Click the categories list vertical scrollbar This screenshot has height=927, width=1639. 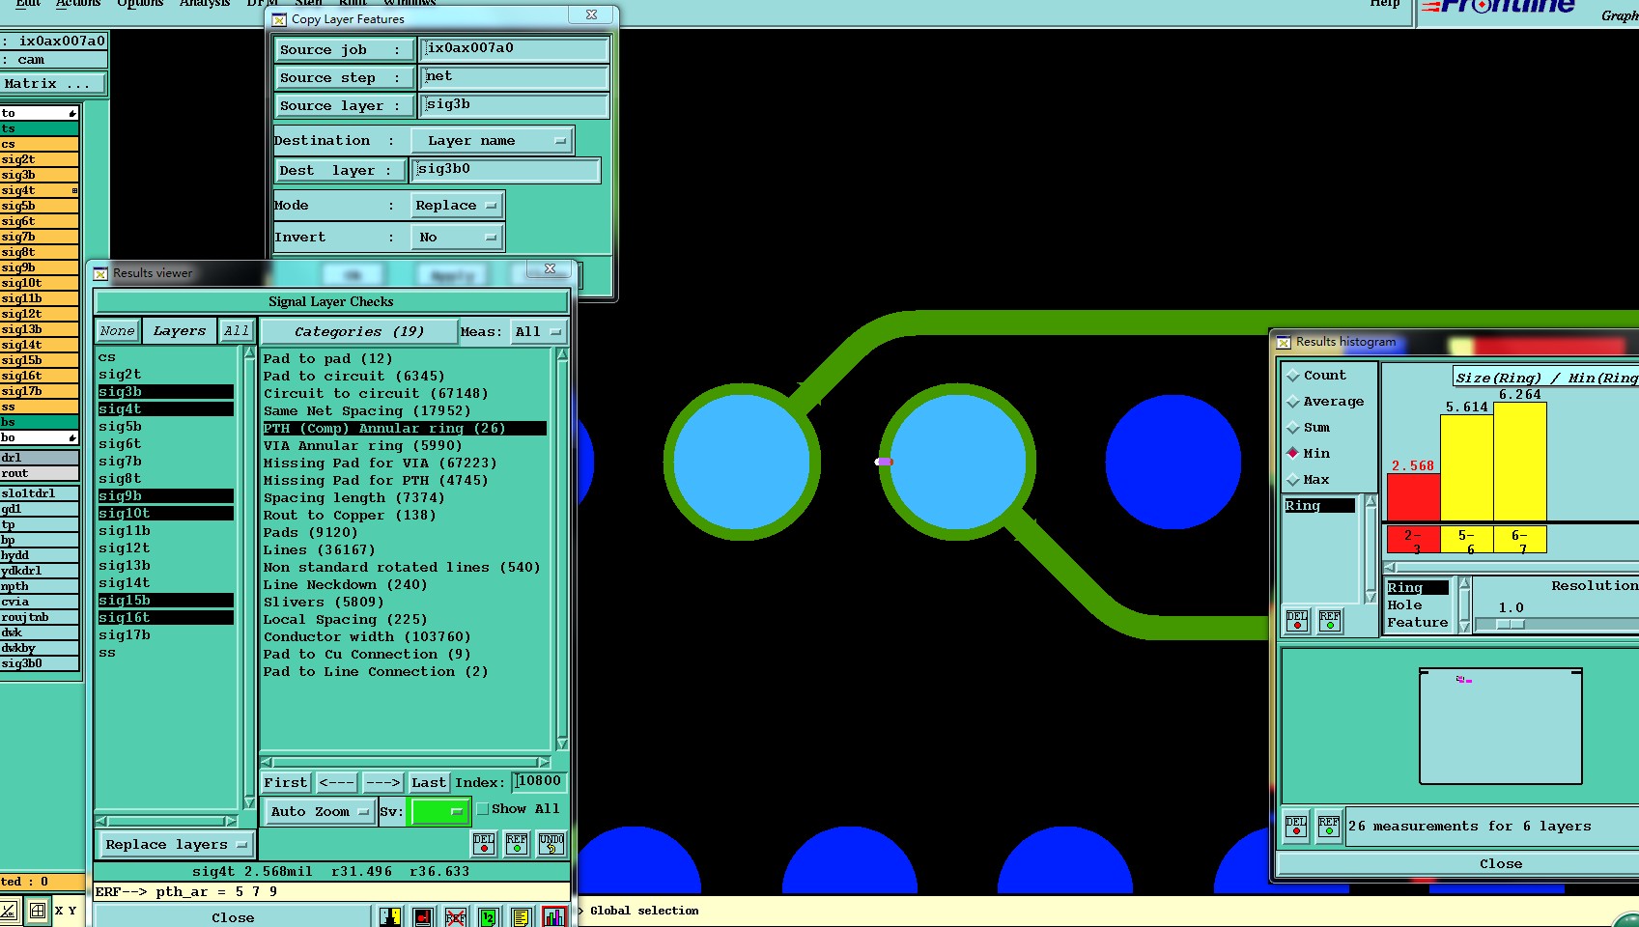pyautogui.click(x=562, y=549)
